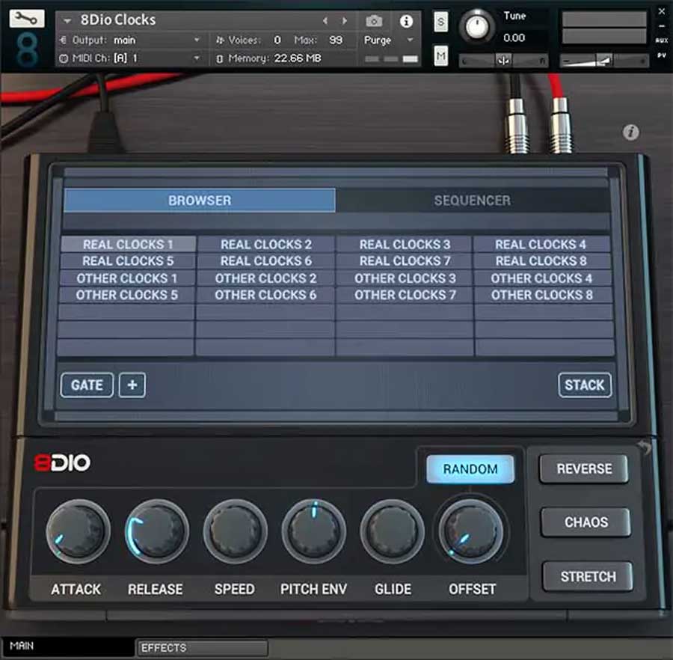Image resolution: width=673 pixels, height=660 pixels.
Task: Go to next instrument arrow
Action: click(x=344, y=21)
